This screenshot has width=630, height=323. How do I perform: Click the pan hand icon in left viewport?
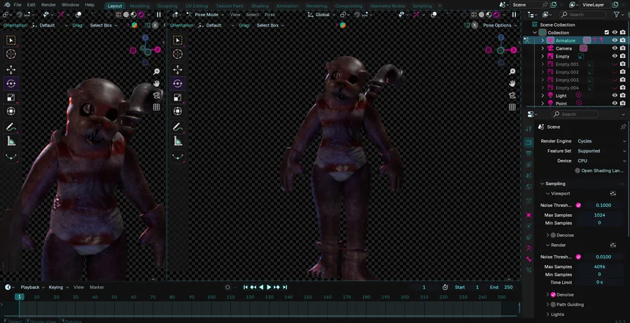157,84
